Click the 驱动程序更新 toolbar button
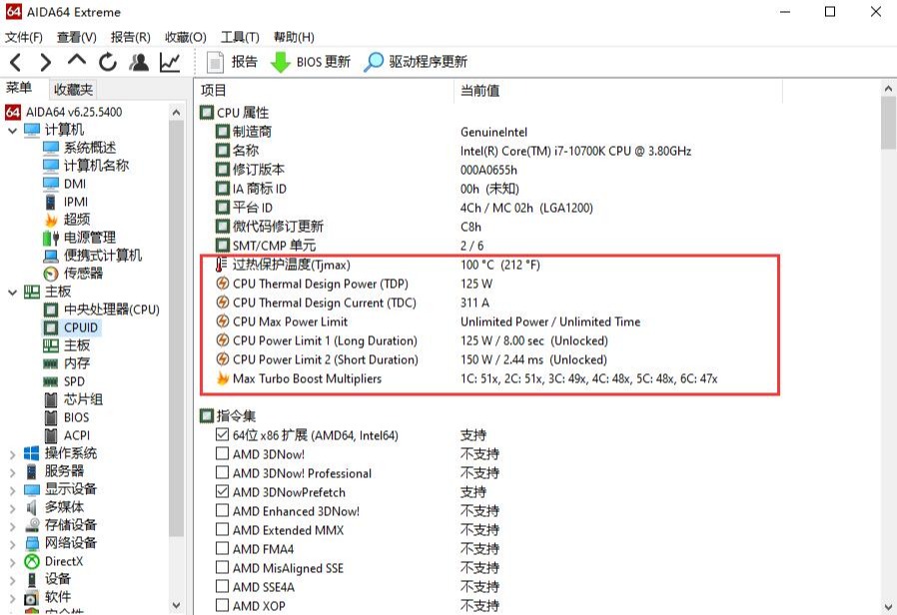 pyautogui.click(x=416, y=62)
